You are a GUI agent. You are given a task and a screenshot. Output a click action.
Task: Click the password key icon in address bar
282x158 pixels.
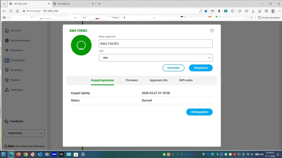(201, 11)
